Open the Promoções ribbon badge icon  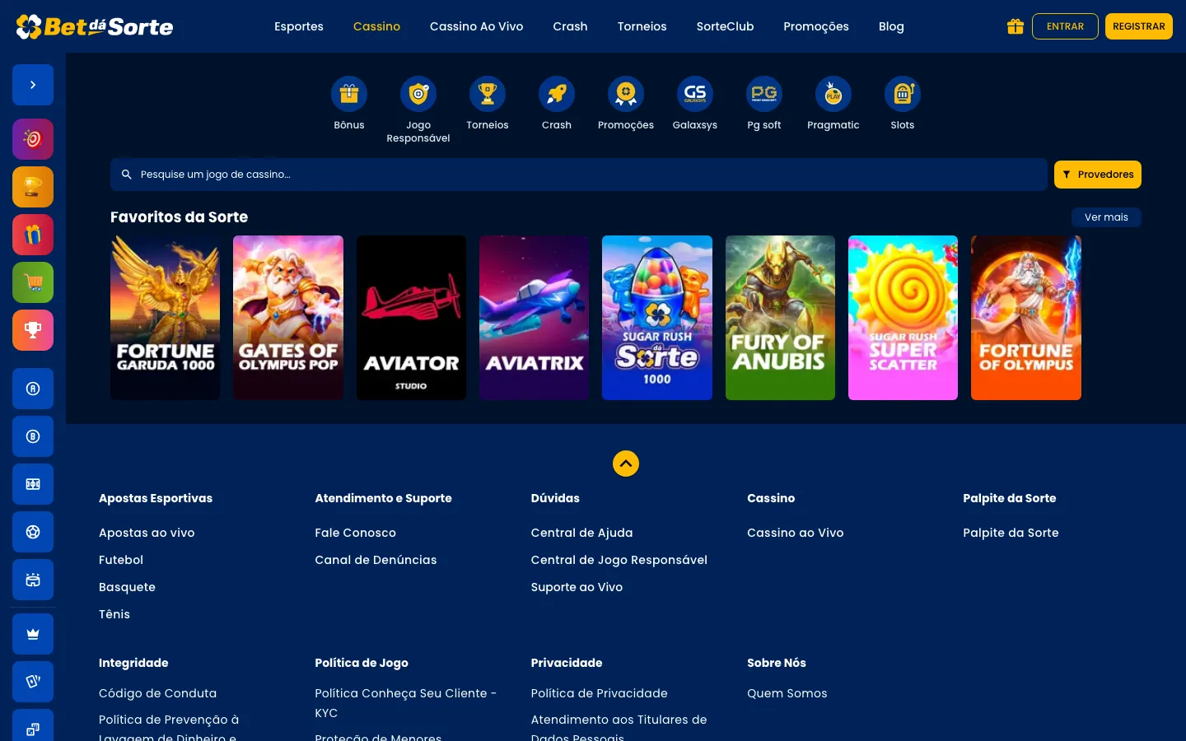tap(626, 94)
